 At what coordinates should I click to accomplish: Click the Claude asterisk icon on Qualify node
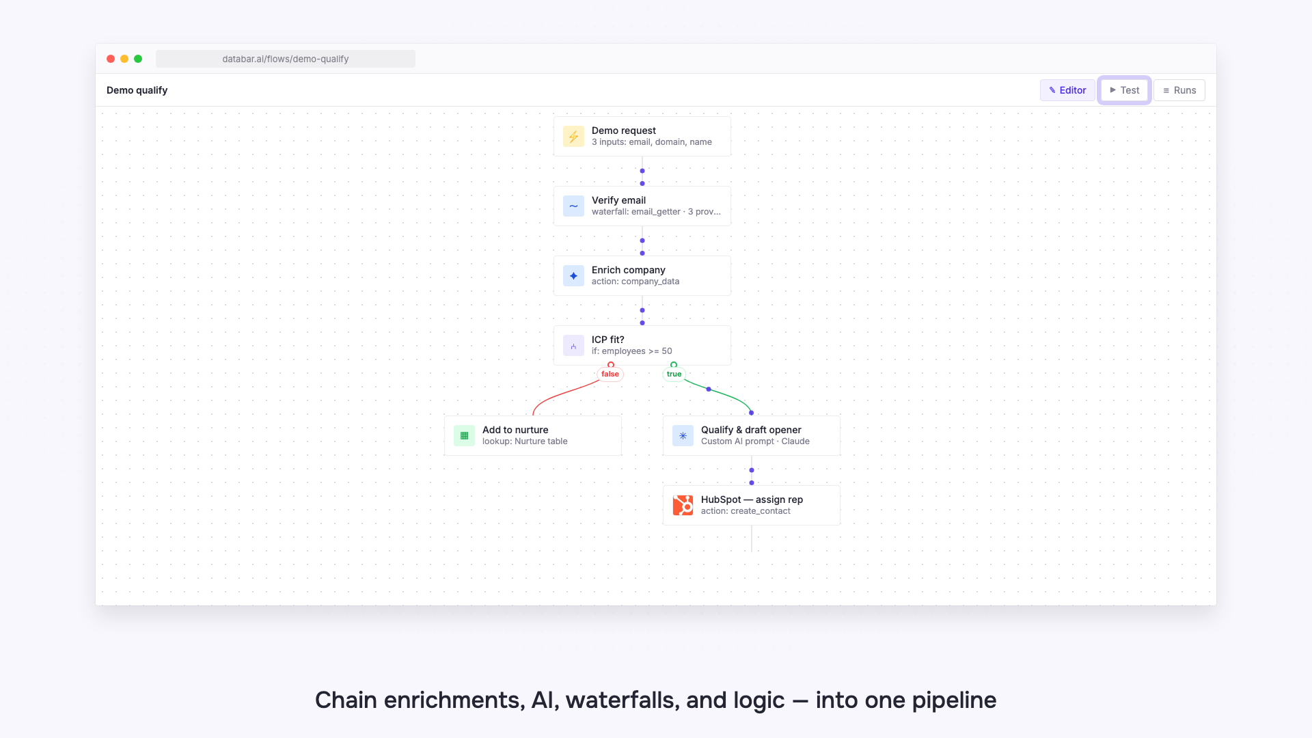tap(683, 436)
